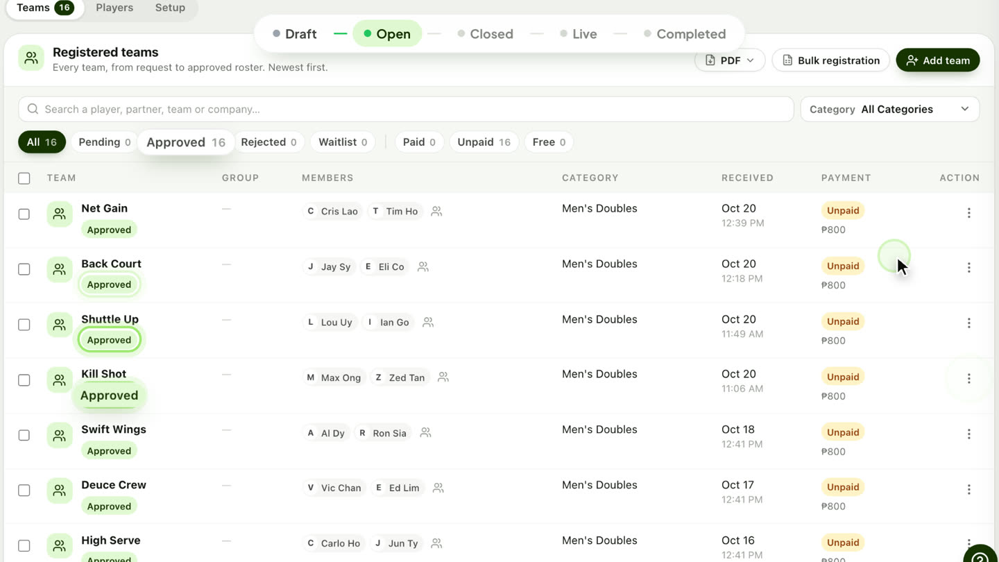Click the Registered teams header icon
Viewport: 999px width, 562px height.
tap(31, 59)
